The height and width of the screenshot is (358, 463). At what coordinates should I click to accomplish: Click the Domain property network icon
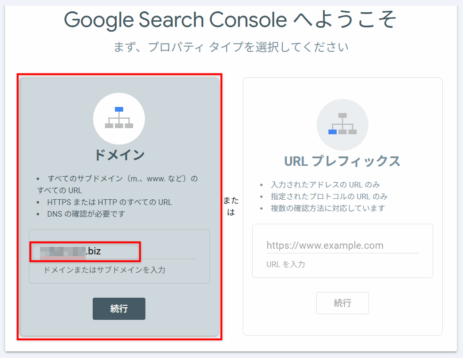tap(119, 119)
